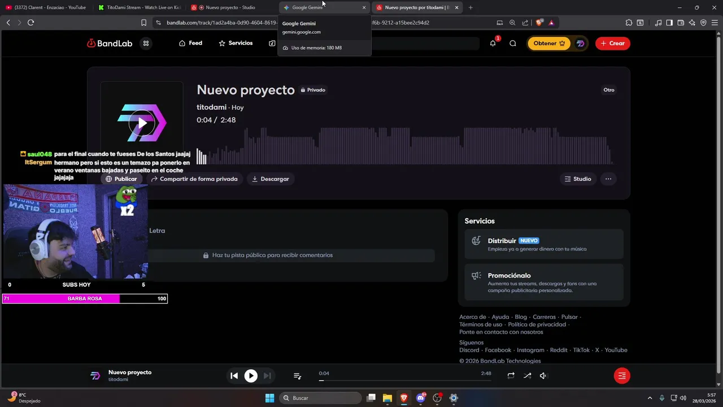The height and width of the screenshot is (407, 723).
Task: Download the track with Descargar
Action: 271,179
